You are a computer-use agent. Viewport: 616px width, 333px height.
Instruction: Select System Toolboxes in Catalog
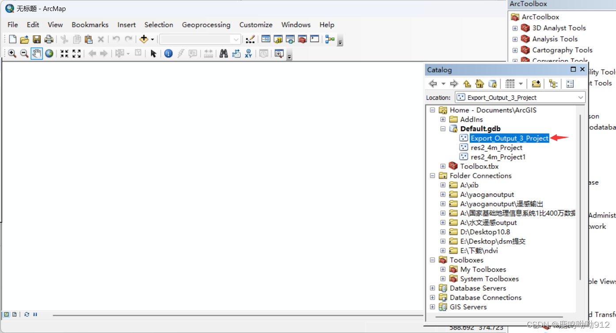pos(489,279)
